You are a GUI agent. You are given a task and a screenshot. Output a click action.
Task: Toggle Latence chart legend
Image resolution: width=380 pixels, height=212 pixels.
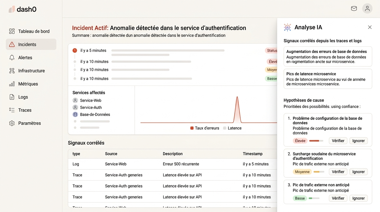(232, 128)
